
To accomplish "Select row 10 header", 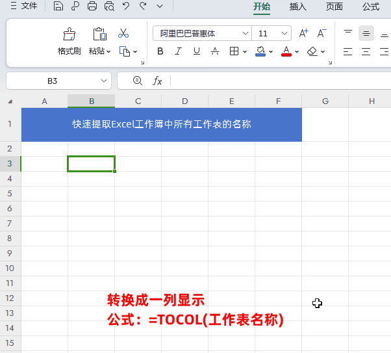I will [x=10, y=268].
